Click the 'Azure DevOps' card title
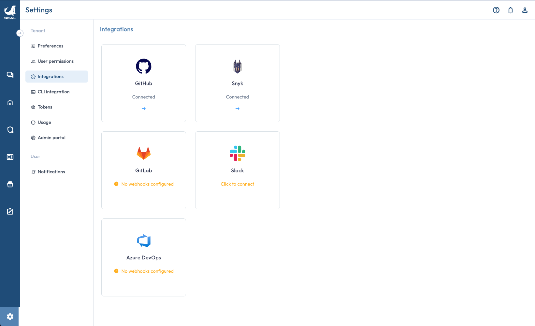 pos(144,257)
